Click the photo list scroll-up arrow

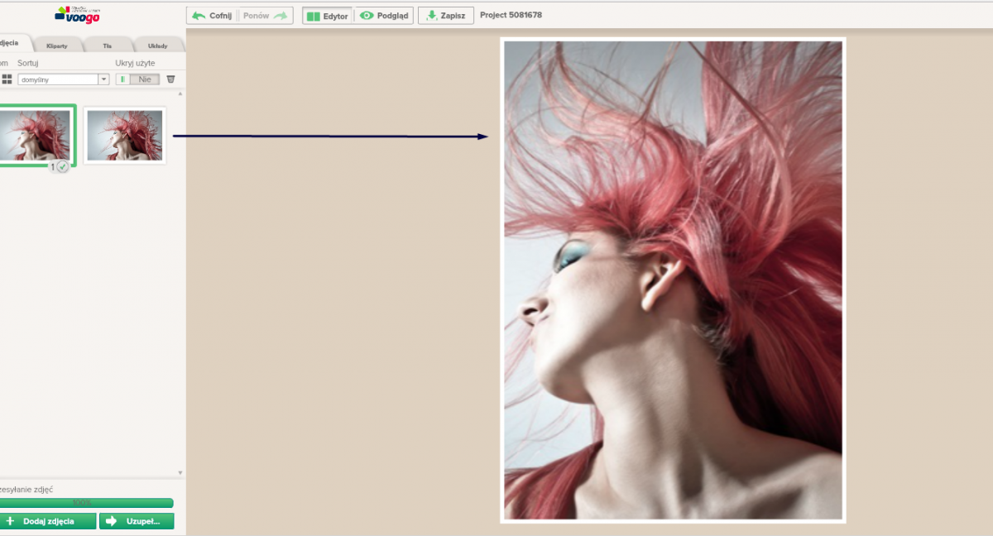(x=180, y=93)
